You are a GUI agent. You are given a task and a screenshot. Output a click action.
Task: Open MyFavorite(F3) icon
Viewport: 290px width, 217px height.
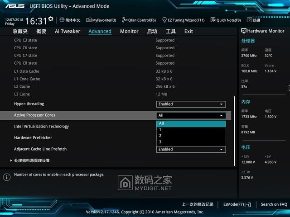89,20
